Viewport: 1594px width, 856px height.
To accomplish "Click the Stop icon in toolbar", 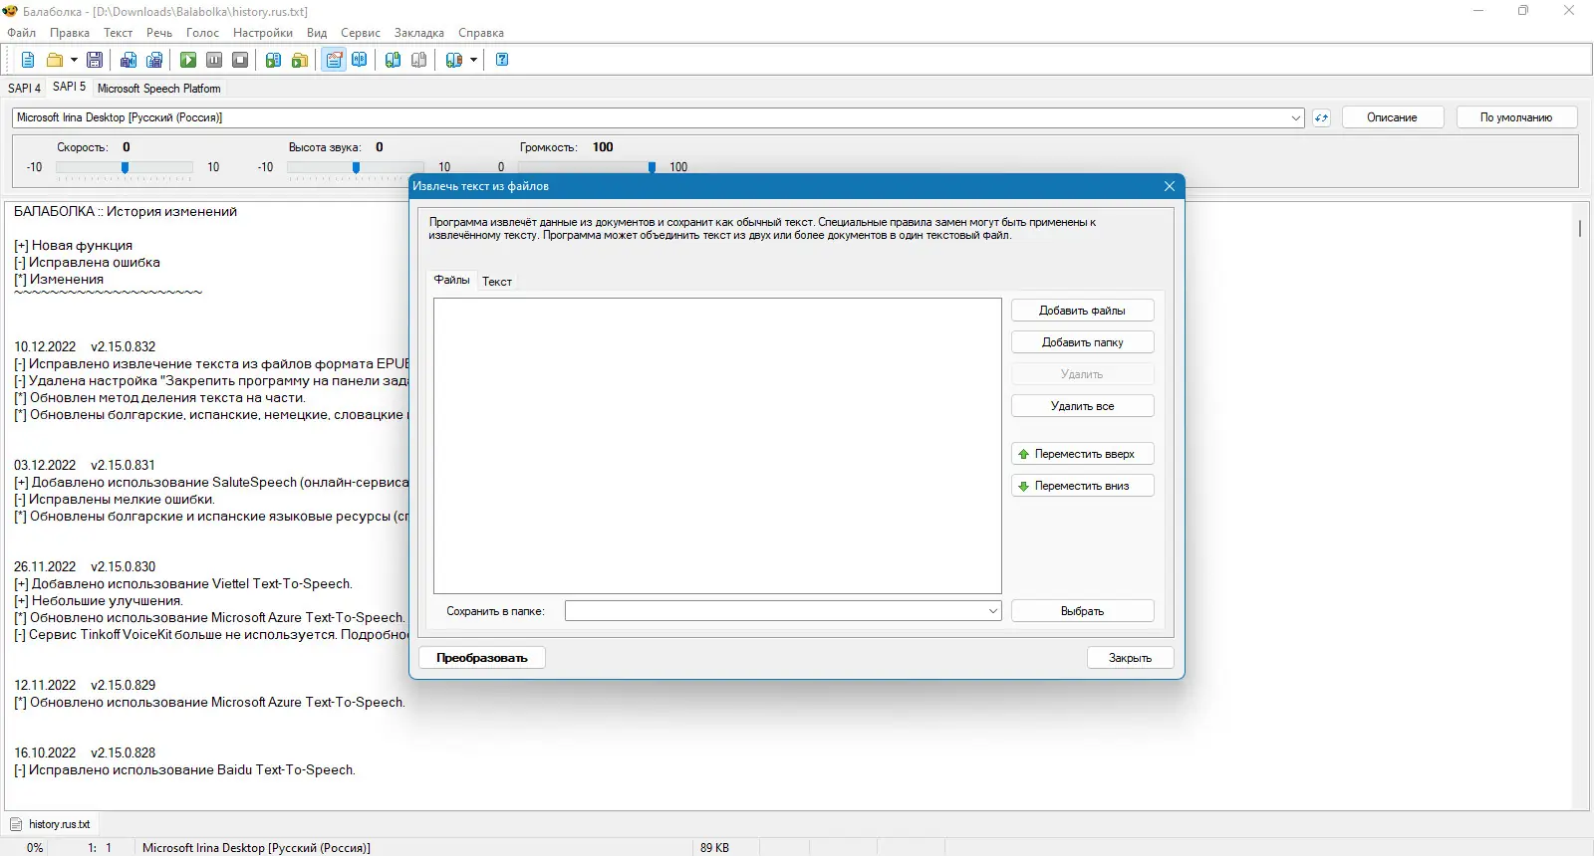I will coord(240,60).
